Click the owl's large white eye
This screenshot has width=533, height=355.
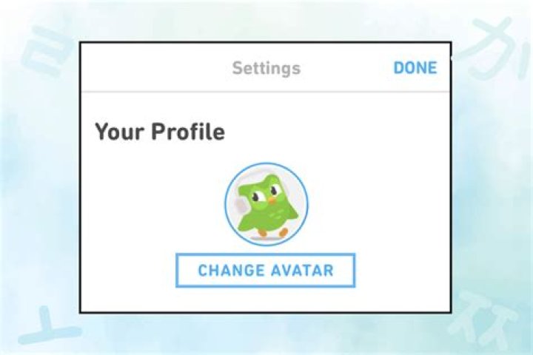(259, 195)
